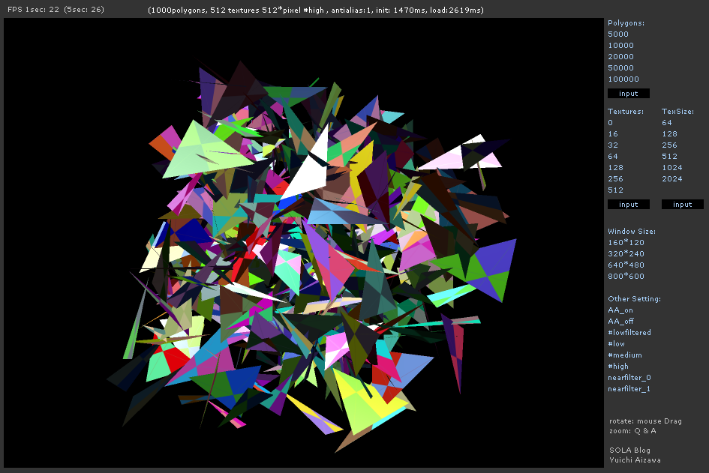Click the 'rotate: mouse Drag' hint text
709x473 pixels.
coord(645,421)
